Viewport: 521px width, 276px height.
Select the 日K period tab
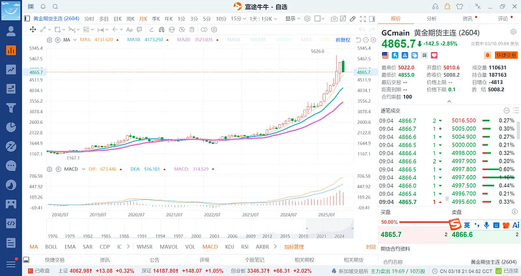point(118,19)
